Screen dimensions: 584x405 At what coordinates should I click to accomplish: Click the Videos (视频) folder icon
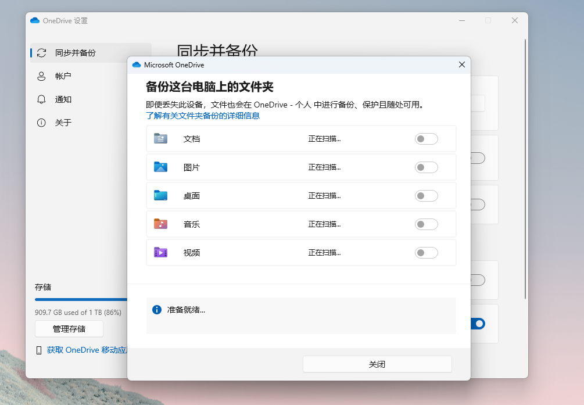[x=160, y=252]
